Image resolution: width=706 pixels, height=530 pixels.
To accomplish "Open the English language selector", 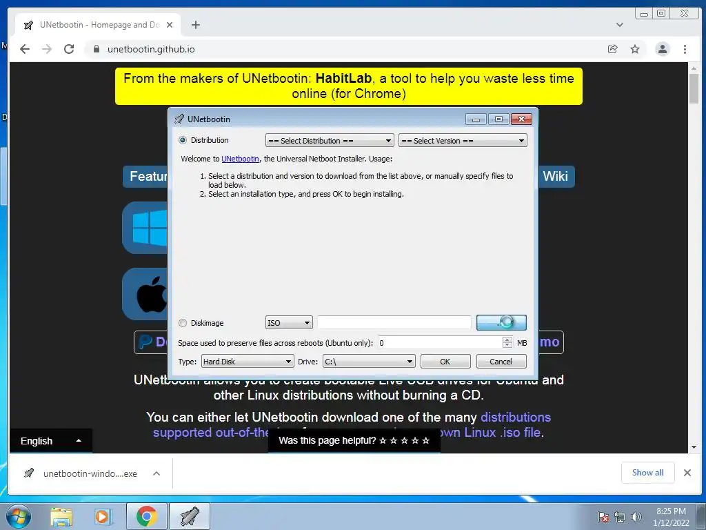I will coord(51,441).
